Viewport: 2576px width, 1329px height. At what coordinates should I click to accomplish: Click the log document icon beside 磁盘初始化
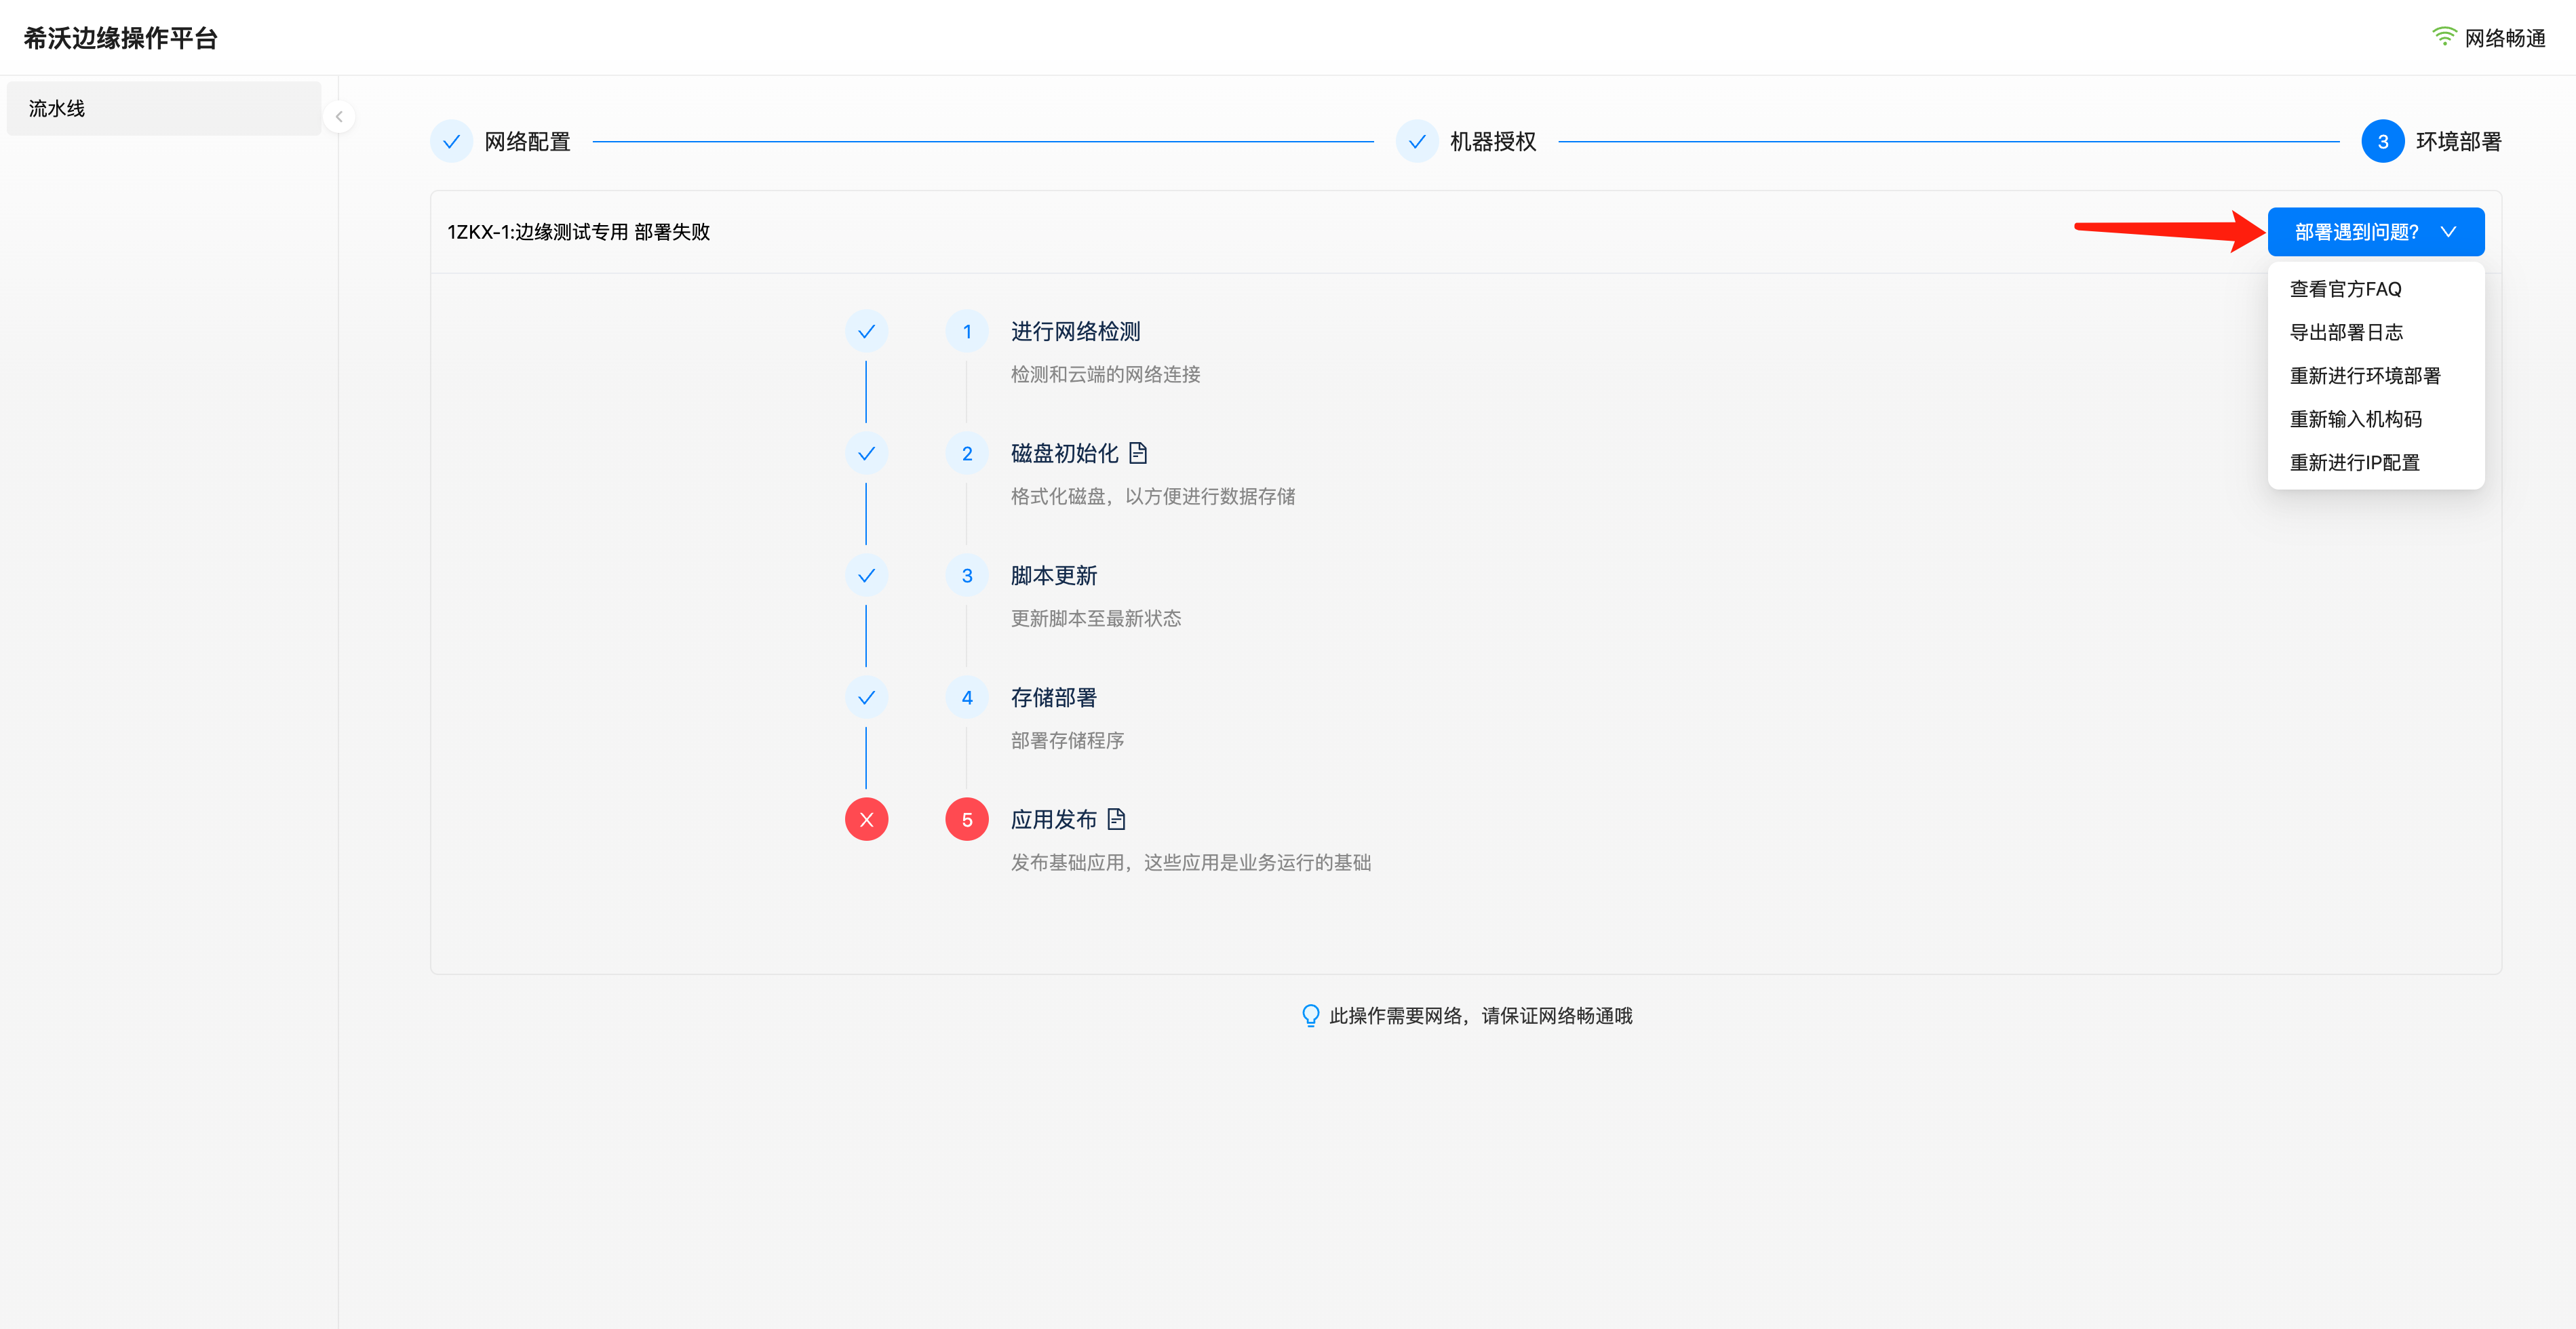point(1138,453)
